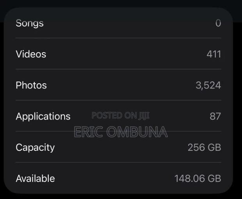Viewport: 242px width, 199px height.
Task: Click the divider line below Videos
Action: [118, 69]
